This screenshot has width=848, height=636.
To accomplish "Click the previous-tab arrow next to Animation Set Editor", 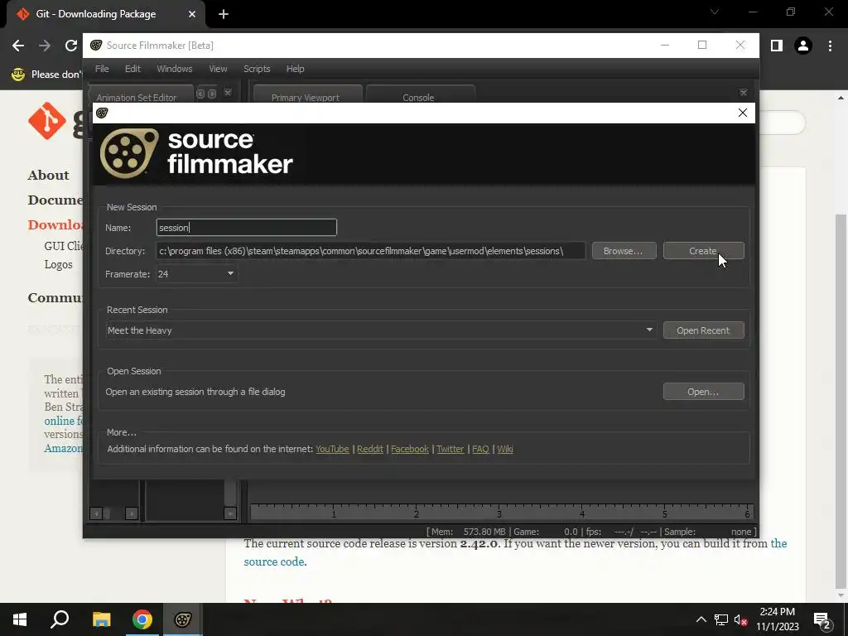I will pyautogui.click(x=200, y=94).
